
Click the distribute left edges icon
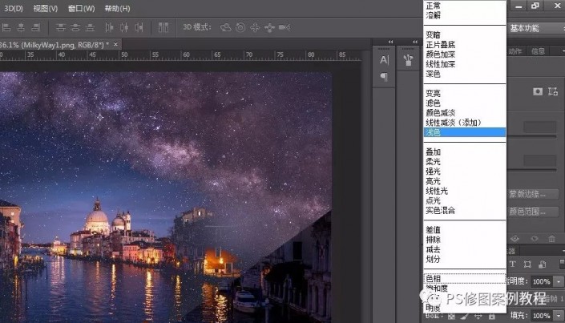coord(109,27)
